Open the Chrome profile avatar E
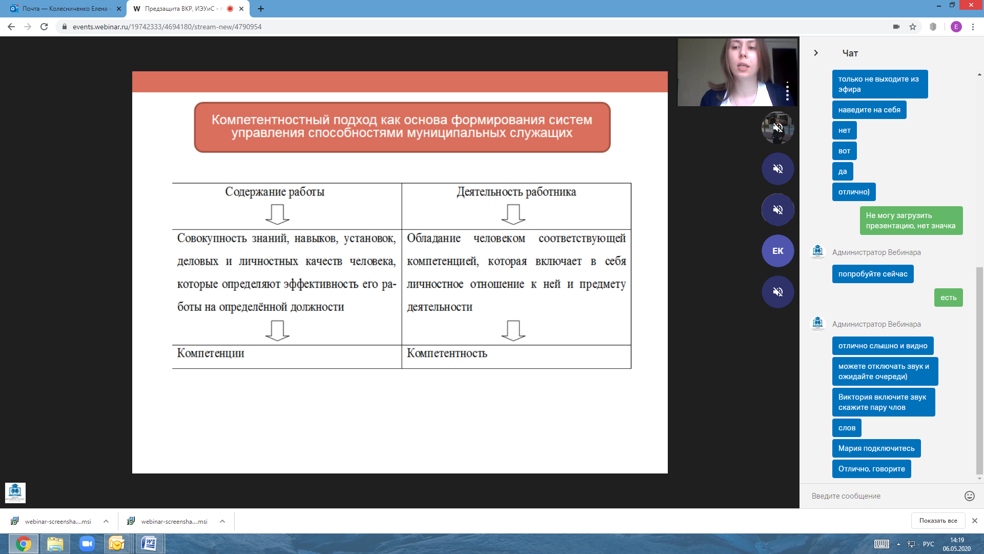984x554 pixels. tap(956, 27)
